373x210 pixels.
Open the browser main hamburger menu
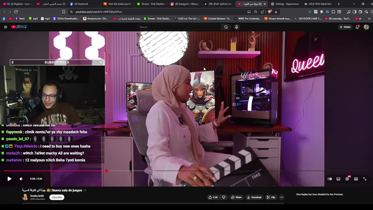(372, 12)
